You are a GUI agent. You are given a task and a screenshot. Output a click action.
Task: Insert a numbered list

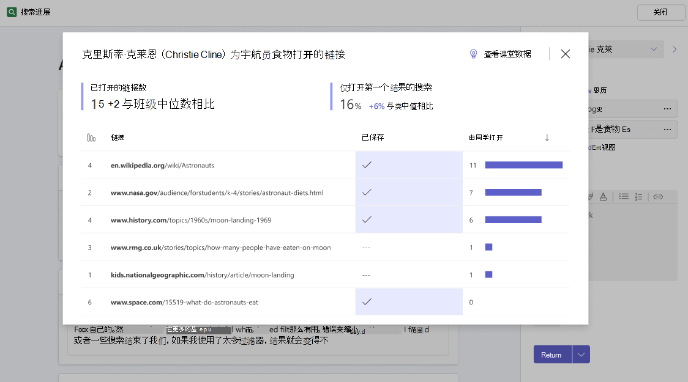[638, 197]
